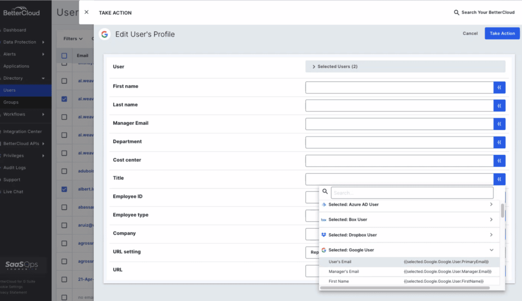Click the Dropbox icon in variable list
522x301 pixels.
click(324, 235)
